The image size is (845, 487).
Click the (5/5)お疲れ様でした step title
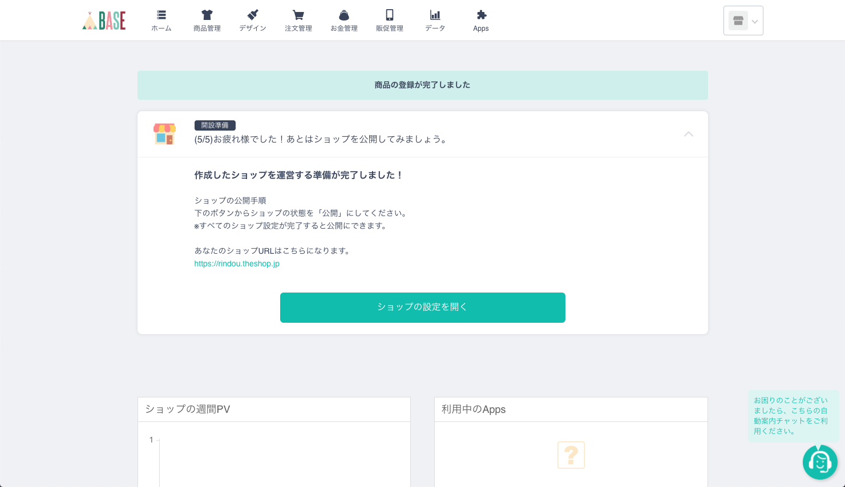tap(321, 139)
